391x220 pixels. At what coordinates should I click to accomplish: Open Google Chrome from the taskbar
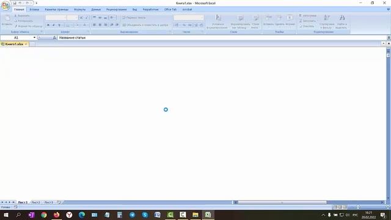tap(44, 215)
